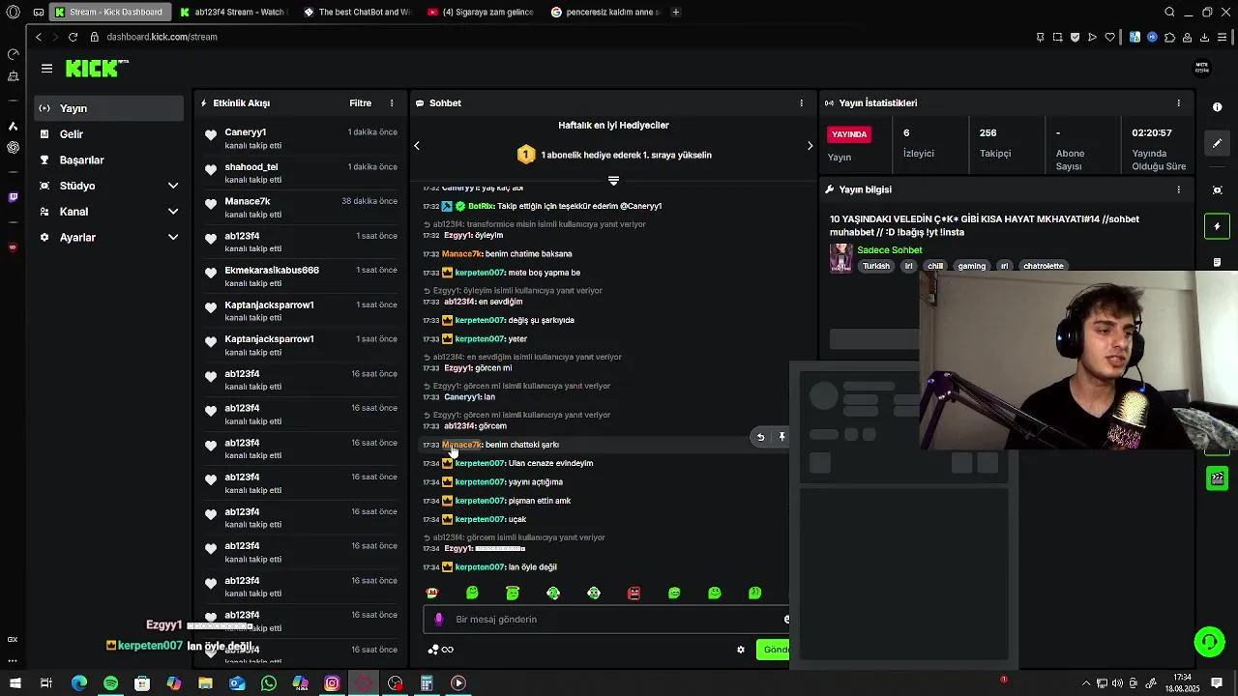Switch to The best ChatBot browser tab
Screen dimensions: 1238x696
[x=357, y=12]
